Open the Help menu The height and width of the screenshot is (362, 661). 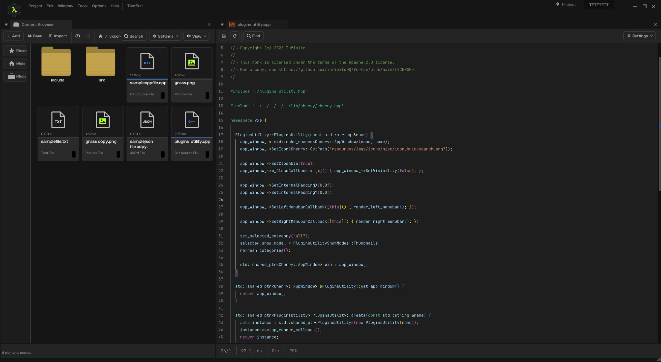(115, 6)
